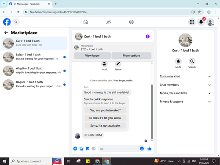Toggle conversation information purple icon

click(x=147, y=37)
